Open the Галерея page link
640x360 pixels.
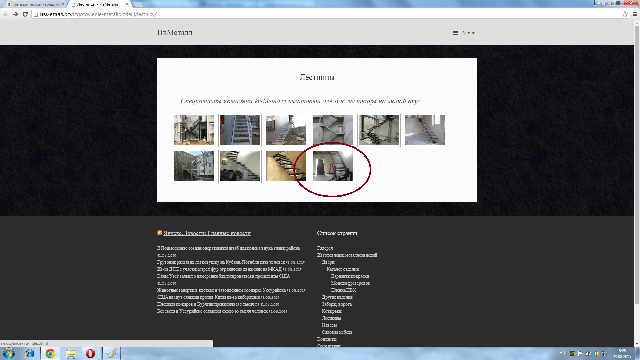coord(325,248)
